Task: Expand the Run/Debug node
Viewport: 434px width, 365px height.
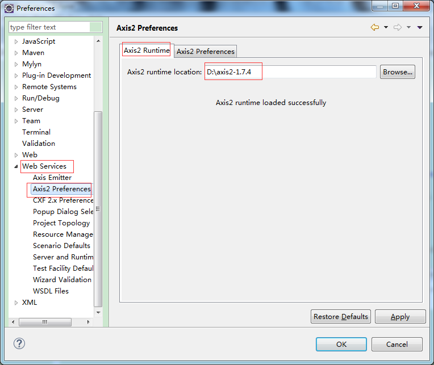Action: (x=16, y=98)
